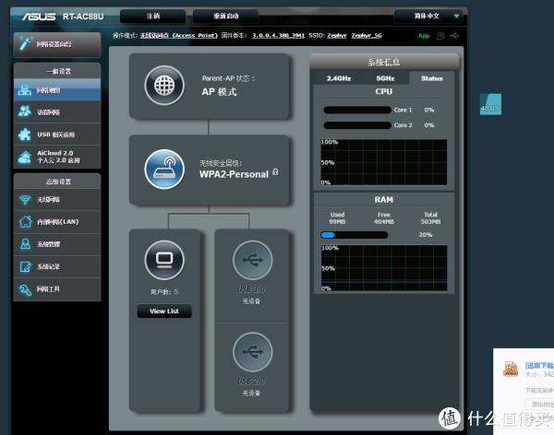The height and width of the screenshot is (435, 554).
Task: Click the 20% RAM usage value
Action: (x=426, y=235)
